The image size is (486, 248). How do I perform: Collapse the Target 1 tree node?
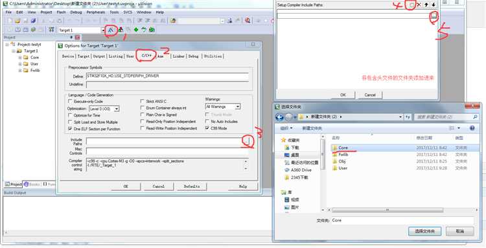click(14, 51)
